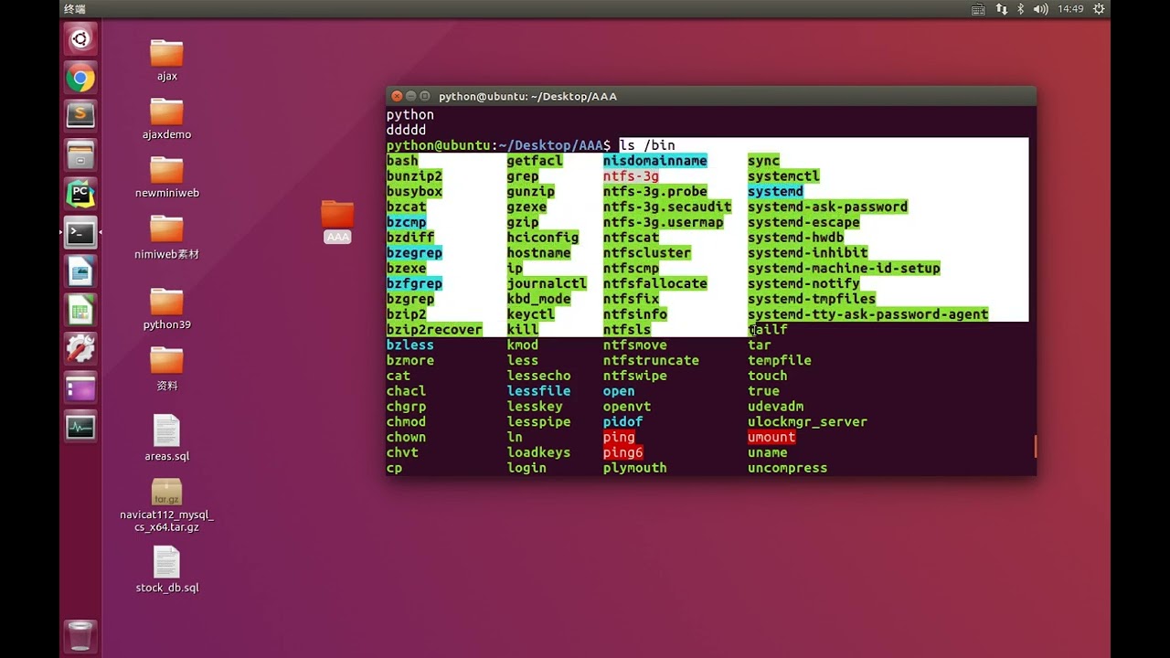Open the session power gear menu

1099,9
